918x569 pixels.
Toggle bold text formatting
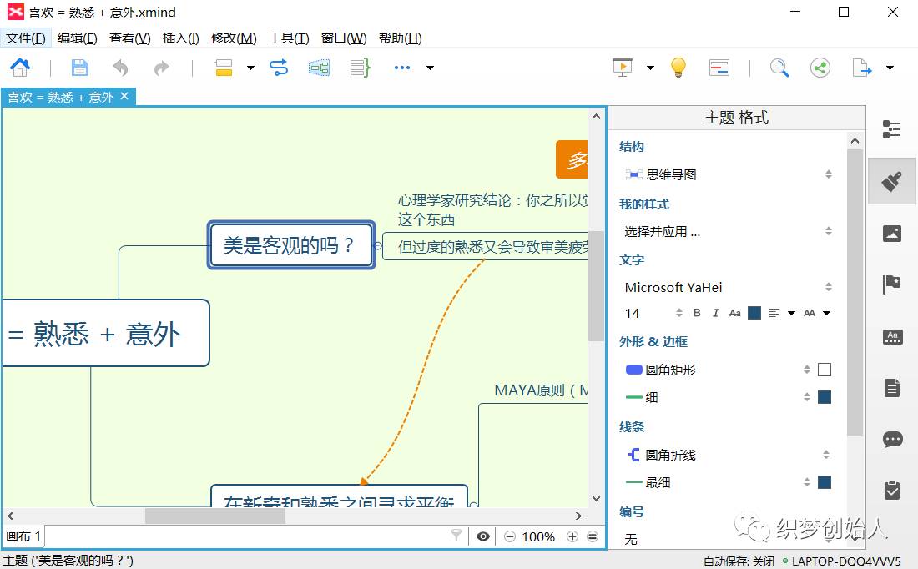(x=698, y=313)
